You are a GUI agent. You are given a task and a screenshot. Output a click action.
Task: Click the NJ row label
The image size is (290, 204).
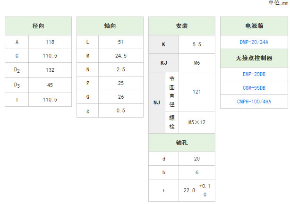click(157, 102)
